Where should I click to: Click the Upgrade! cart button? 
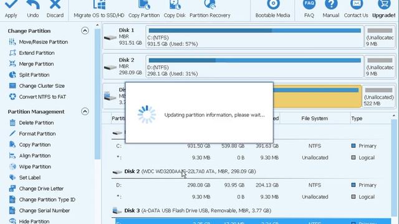(x=384, y=9)
